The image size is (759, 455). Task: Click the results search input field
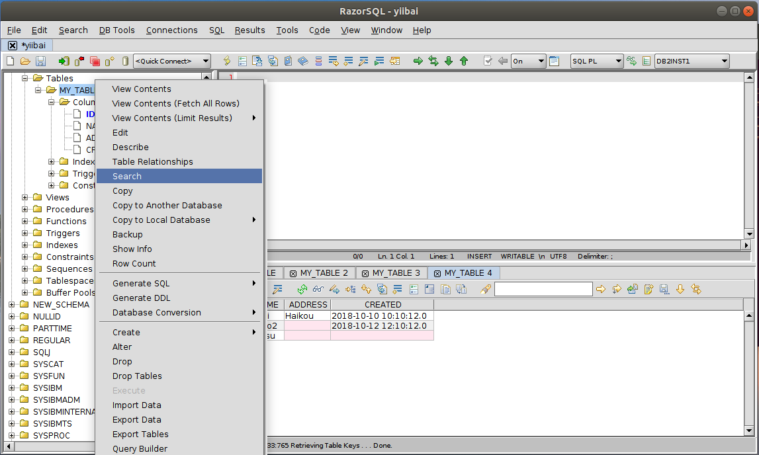click(x=543, y=289)
